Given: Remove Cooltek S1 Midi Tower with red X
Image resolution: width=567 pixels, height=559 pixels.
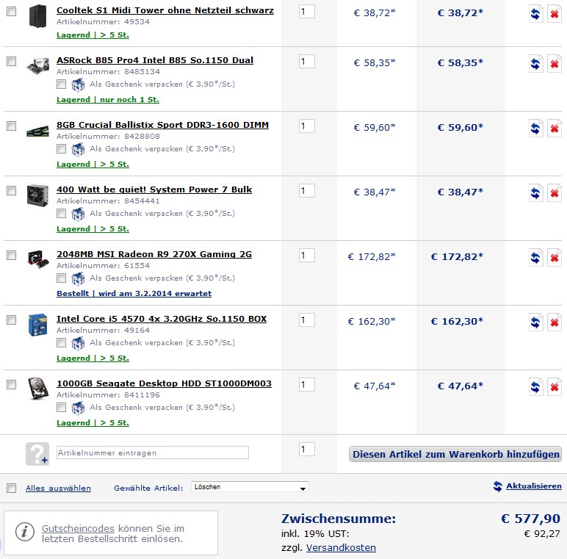Looking at the screenshot, I should tap(555, 15).
